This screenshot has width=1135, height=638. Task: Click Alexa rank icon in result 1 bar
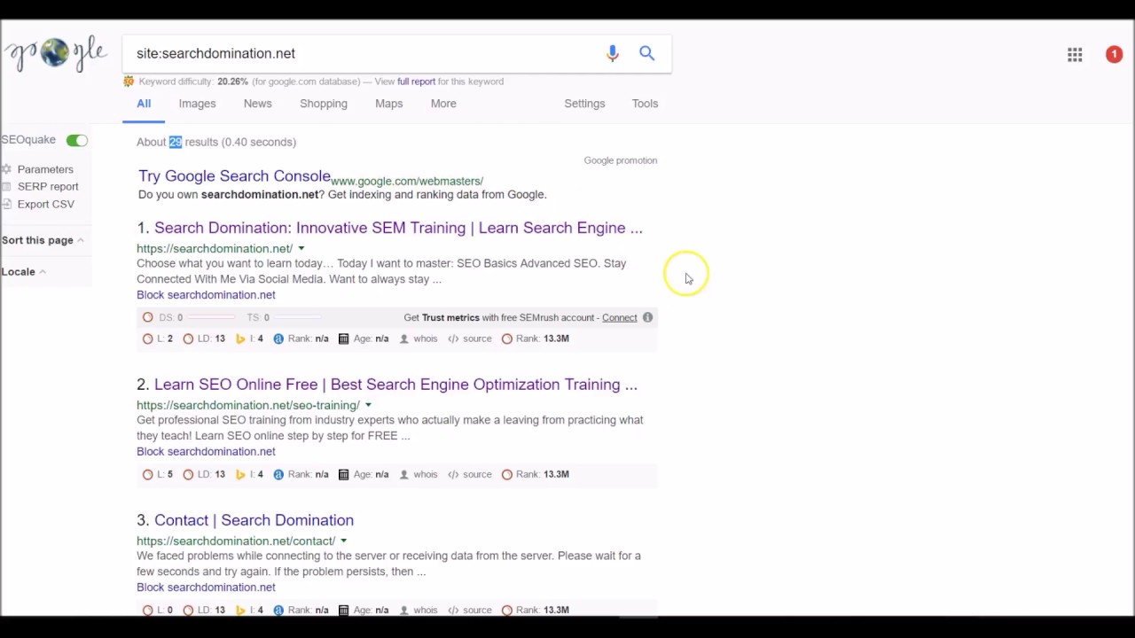point(278,338)
